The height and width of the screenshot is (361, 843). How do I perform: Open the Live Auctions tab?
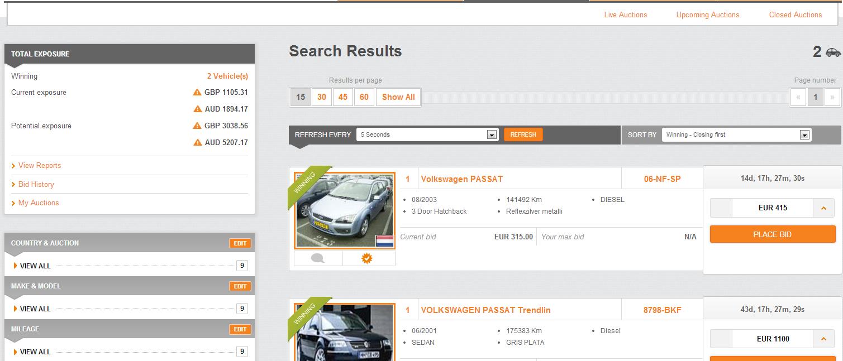click(x=625, y=15)
